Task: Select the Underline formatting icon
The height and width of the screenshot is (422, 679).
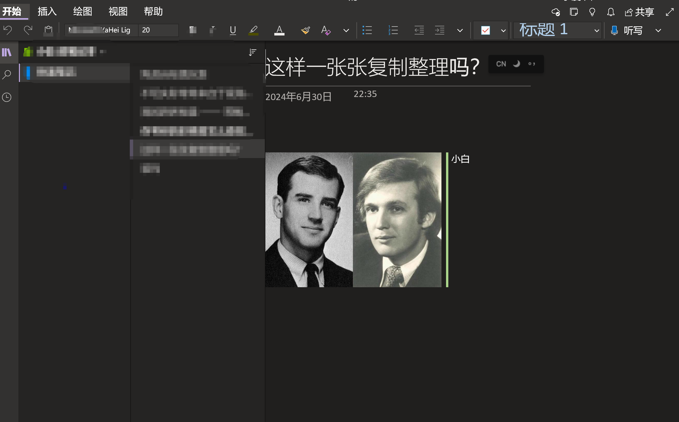Action: (x=233, y=30)
